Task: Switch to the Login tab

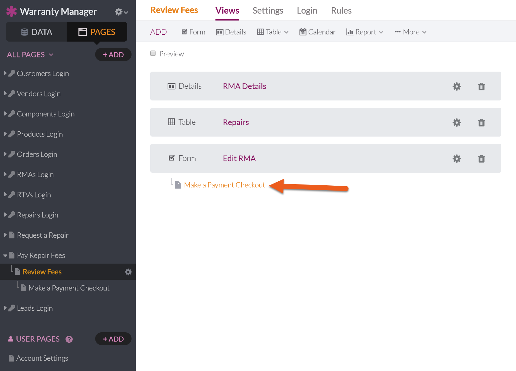Action: [307, 11]
